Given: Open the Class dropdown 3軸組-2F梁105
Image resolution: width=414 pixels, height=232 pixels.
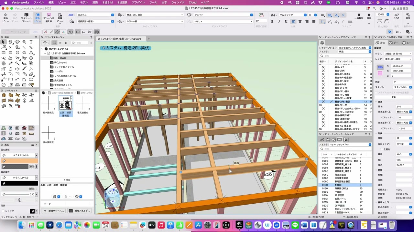Looking at the screenshot, I should point(398,54).
